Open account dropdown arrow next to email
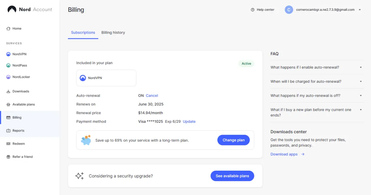Screen dimensions: 371x195 point(360,10)
